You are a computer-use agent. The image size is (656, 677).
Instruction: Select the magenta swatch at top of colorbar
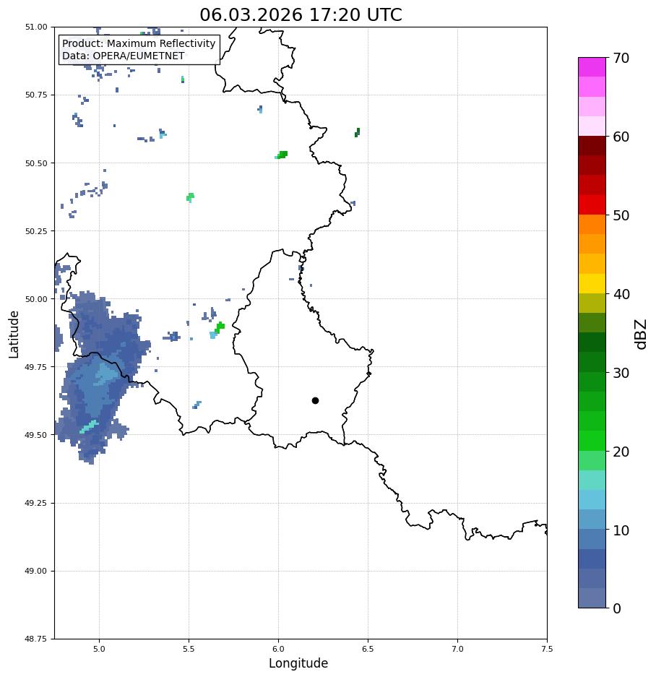(592, 67)
